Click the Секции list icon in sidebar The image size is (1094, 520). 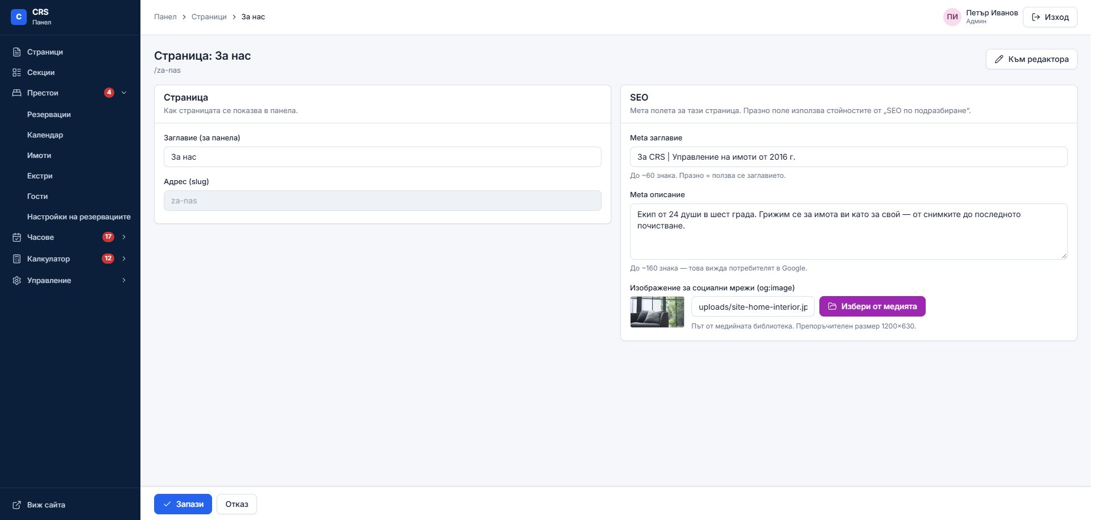click(17, 72)
